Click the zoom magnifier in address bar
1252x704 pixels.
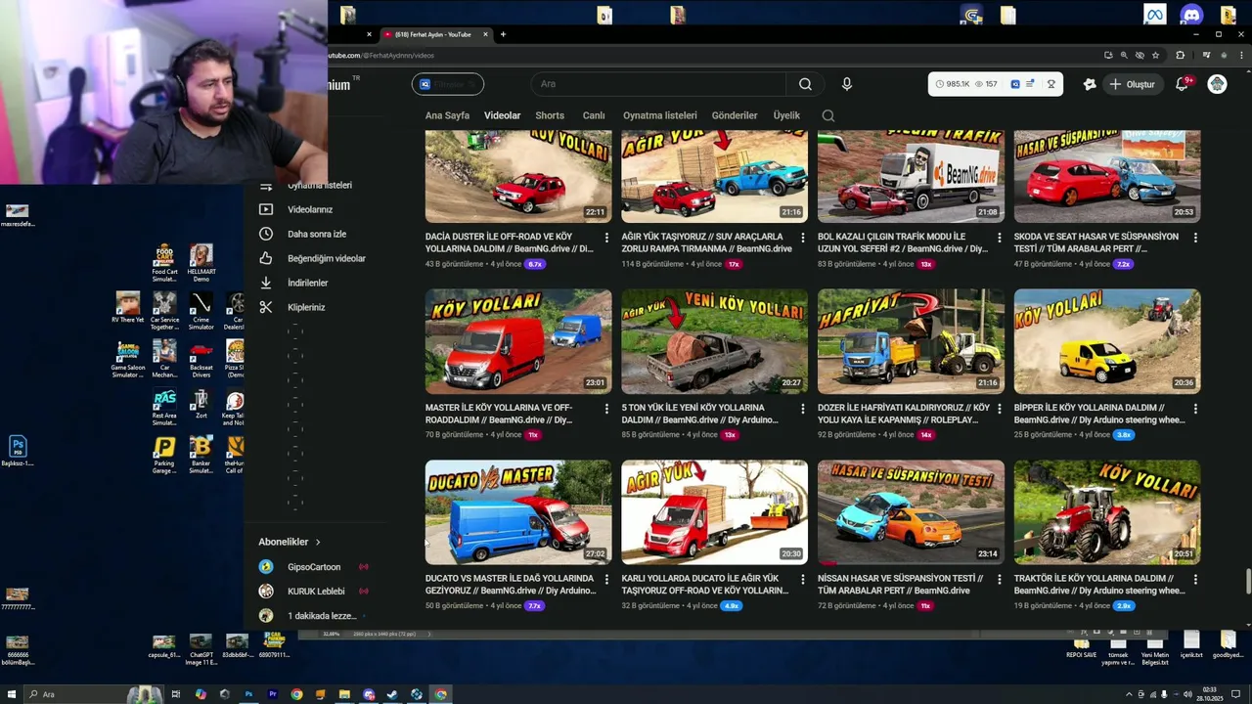[1124, 56]
